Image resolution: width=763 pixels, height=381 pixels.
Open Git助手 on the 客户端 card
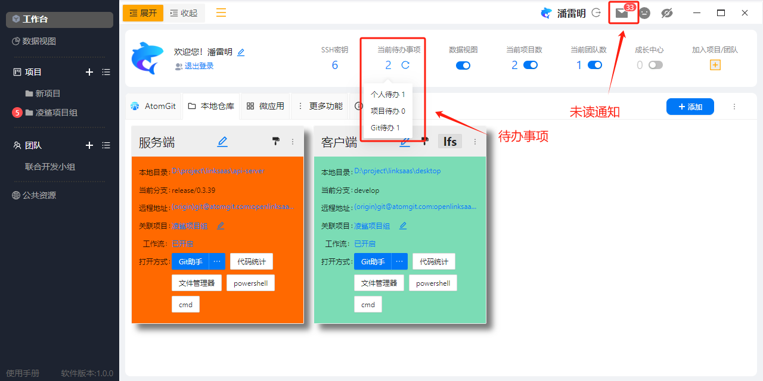(373, 261)
